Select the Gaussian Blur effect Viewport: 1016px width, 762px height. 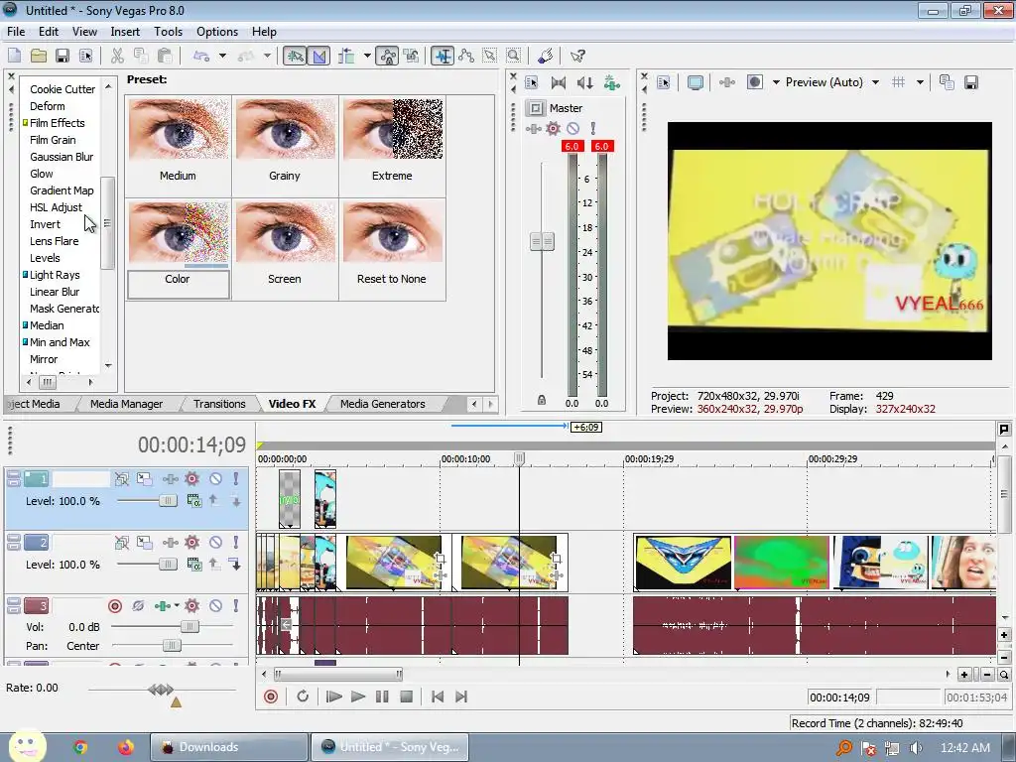(62, 156)
